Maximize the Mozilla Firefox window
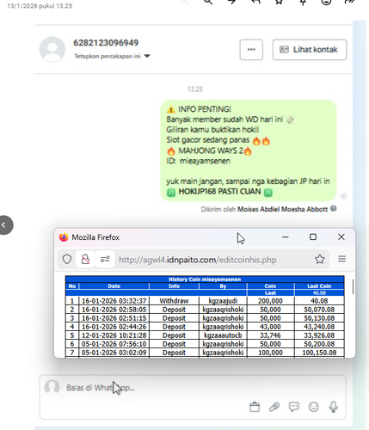This screenshot has height=430, width=369. pos(313,237)
